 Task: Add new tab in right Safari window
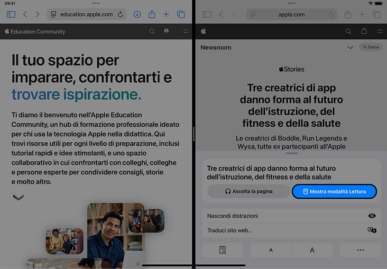[362, 15]
